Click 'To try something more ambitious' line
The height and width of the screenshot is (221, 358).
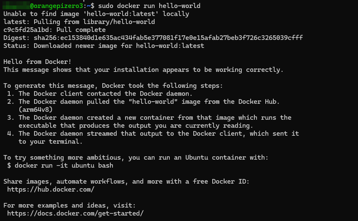(136, 158)
